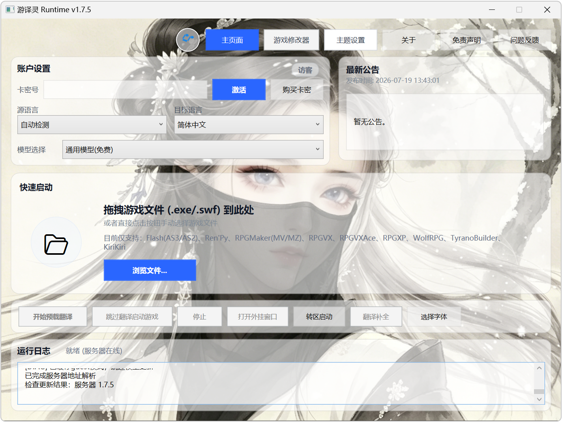Screen dimensions: 562x422
Task: Click the 访客 status badge
Action: (305, 70)
